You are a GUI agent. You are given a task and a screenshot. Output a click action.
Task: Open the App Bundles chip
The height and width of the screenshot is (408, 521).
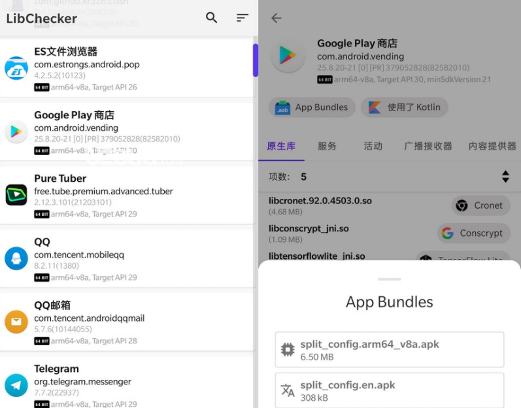pyautogui.click(x=312, y=107)
